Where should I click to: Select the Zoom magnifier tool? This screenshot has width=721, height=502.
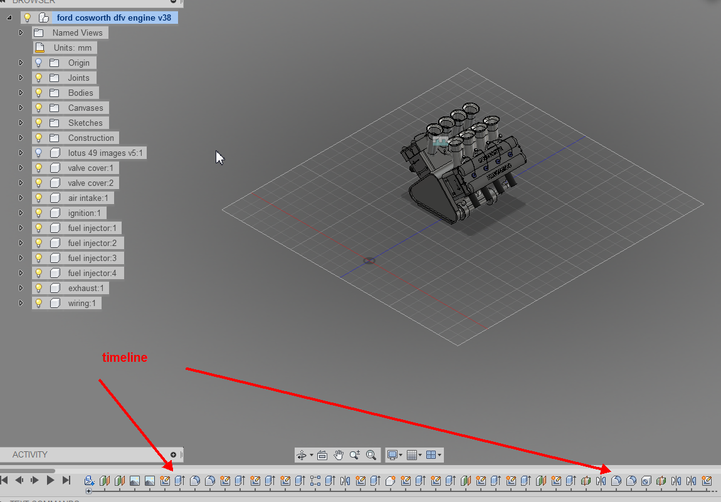tap(354, 455)
